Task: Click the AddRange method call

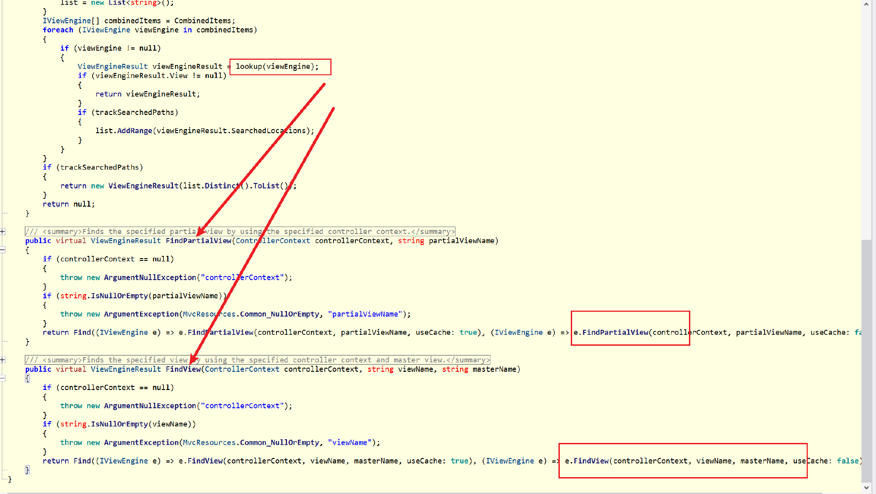Action: tap(135, 131)
